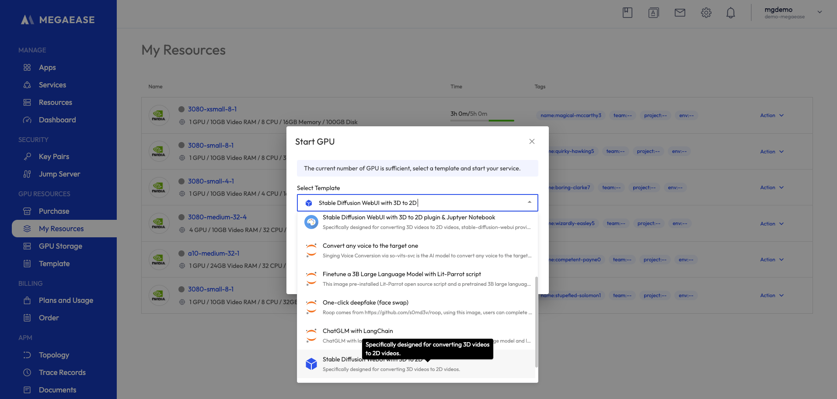Click the MegaEase logo
Screen dimensions: 837x399
58,20
